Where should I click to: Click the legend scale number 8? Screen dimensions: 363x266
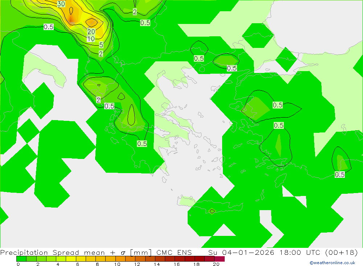97,264
